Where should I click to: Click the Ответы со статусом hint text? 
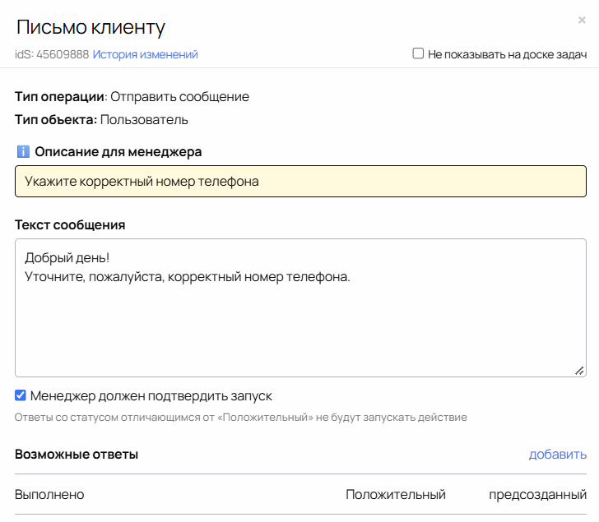pos(240,418)
